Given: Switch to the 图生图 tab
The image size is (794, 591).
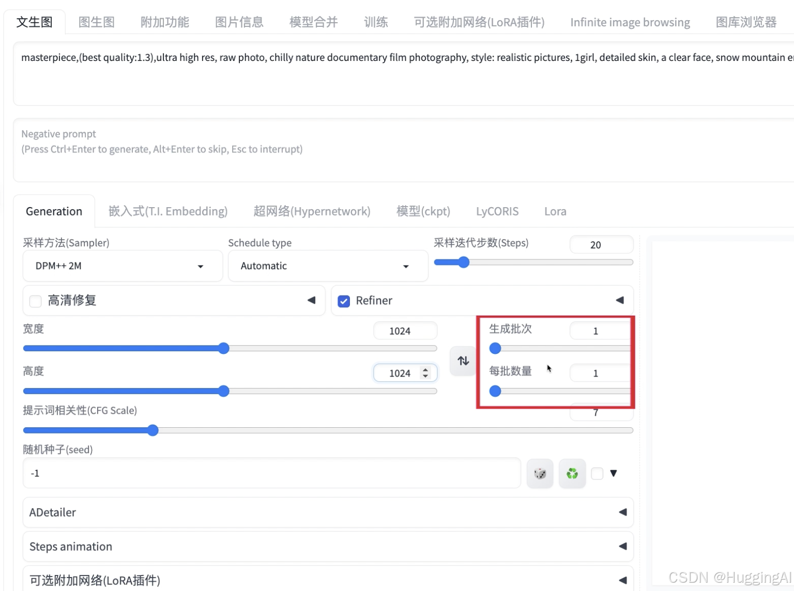Looking at the screenshot, I should (x=97, y=22).
